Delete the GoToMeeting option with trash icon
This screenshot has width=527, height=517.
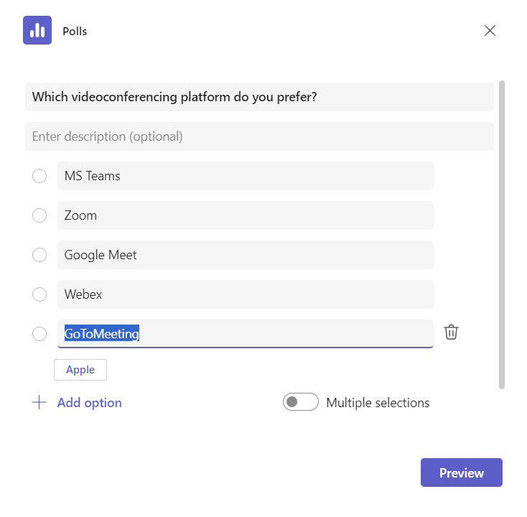click(x=451, y=332)
